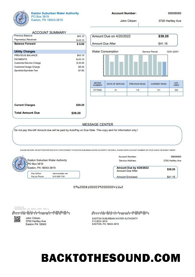Select the uppercase 'EASTON SUBURBAN WATER AUTHORITY' remittance line
This screenshot has width=195, height=277.
pos(115,218)
